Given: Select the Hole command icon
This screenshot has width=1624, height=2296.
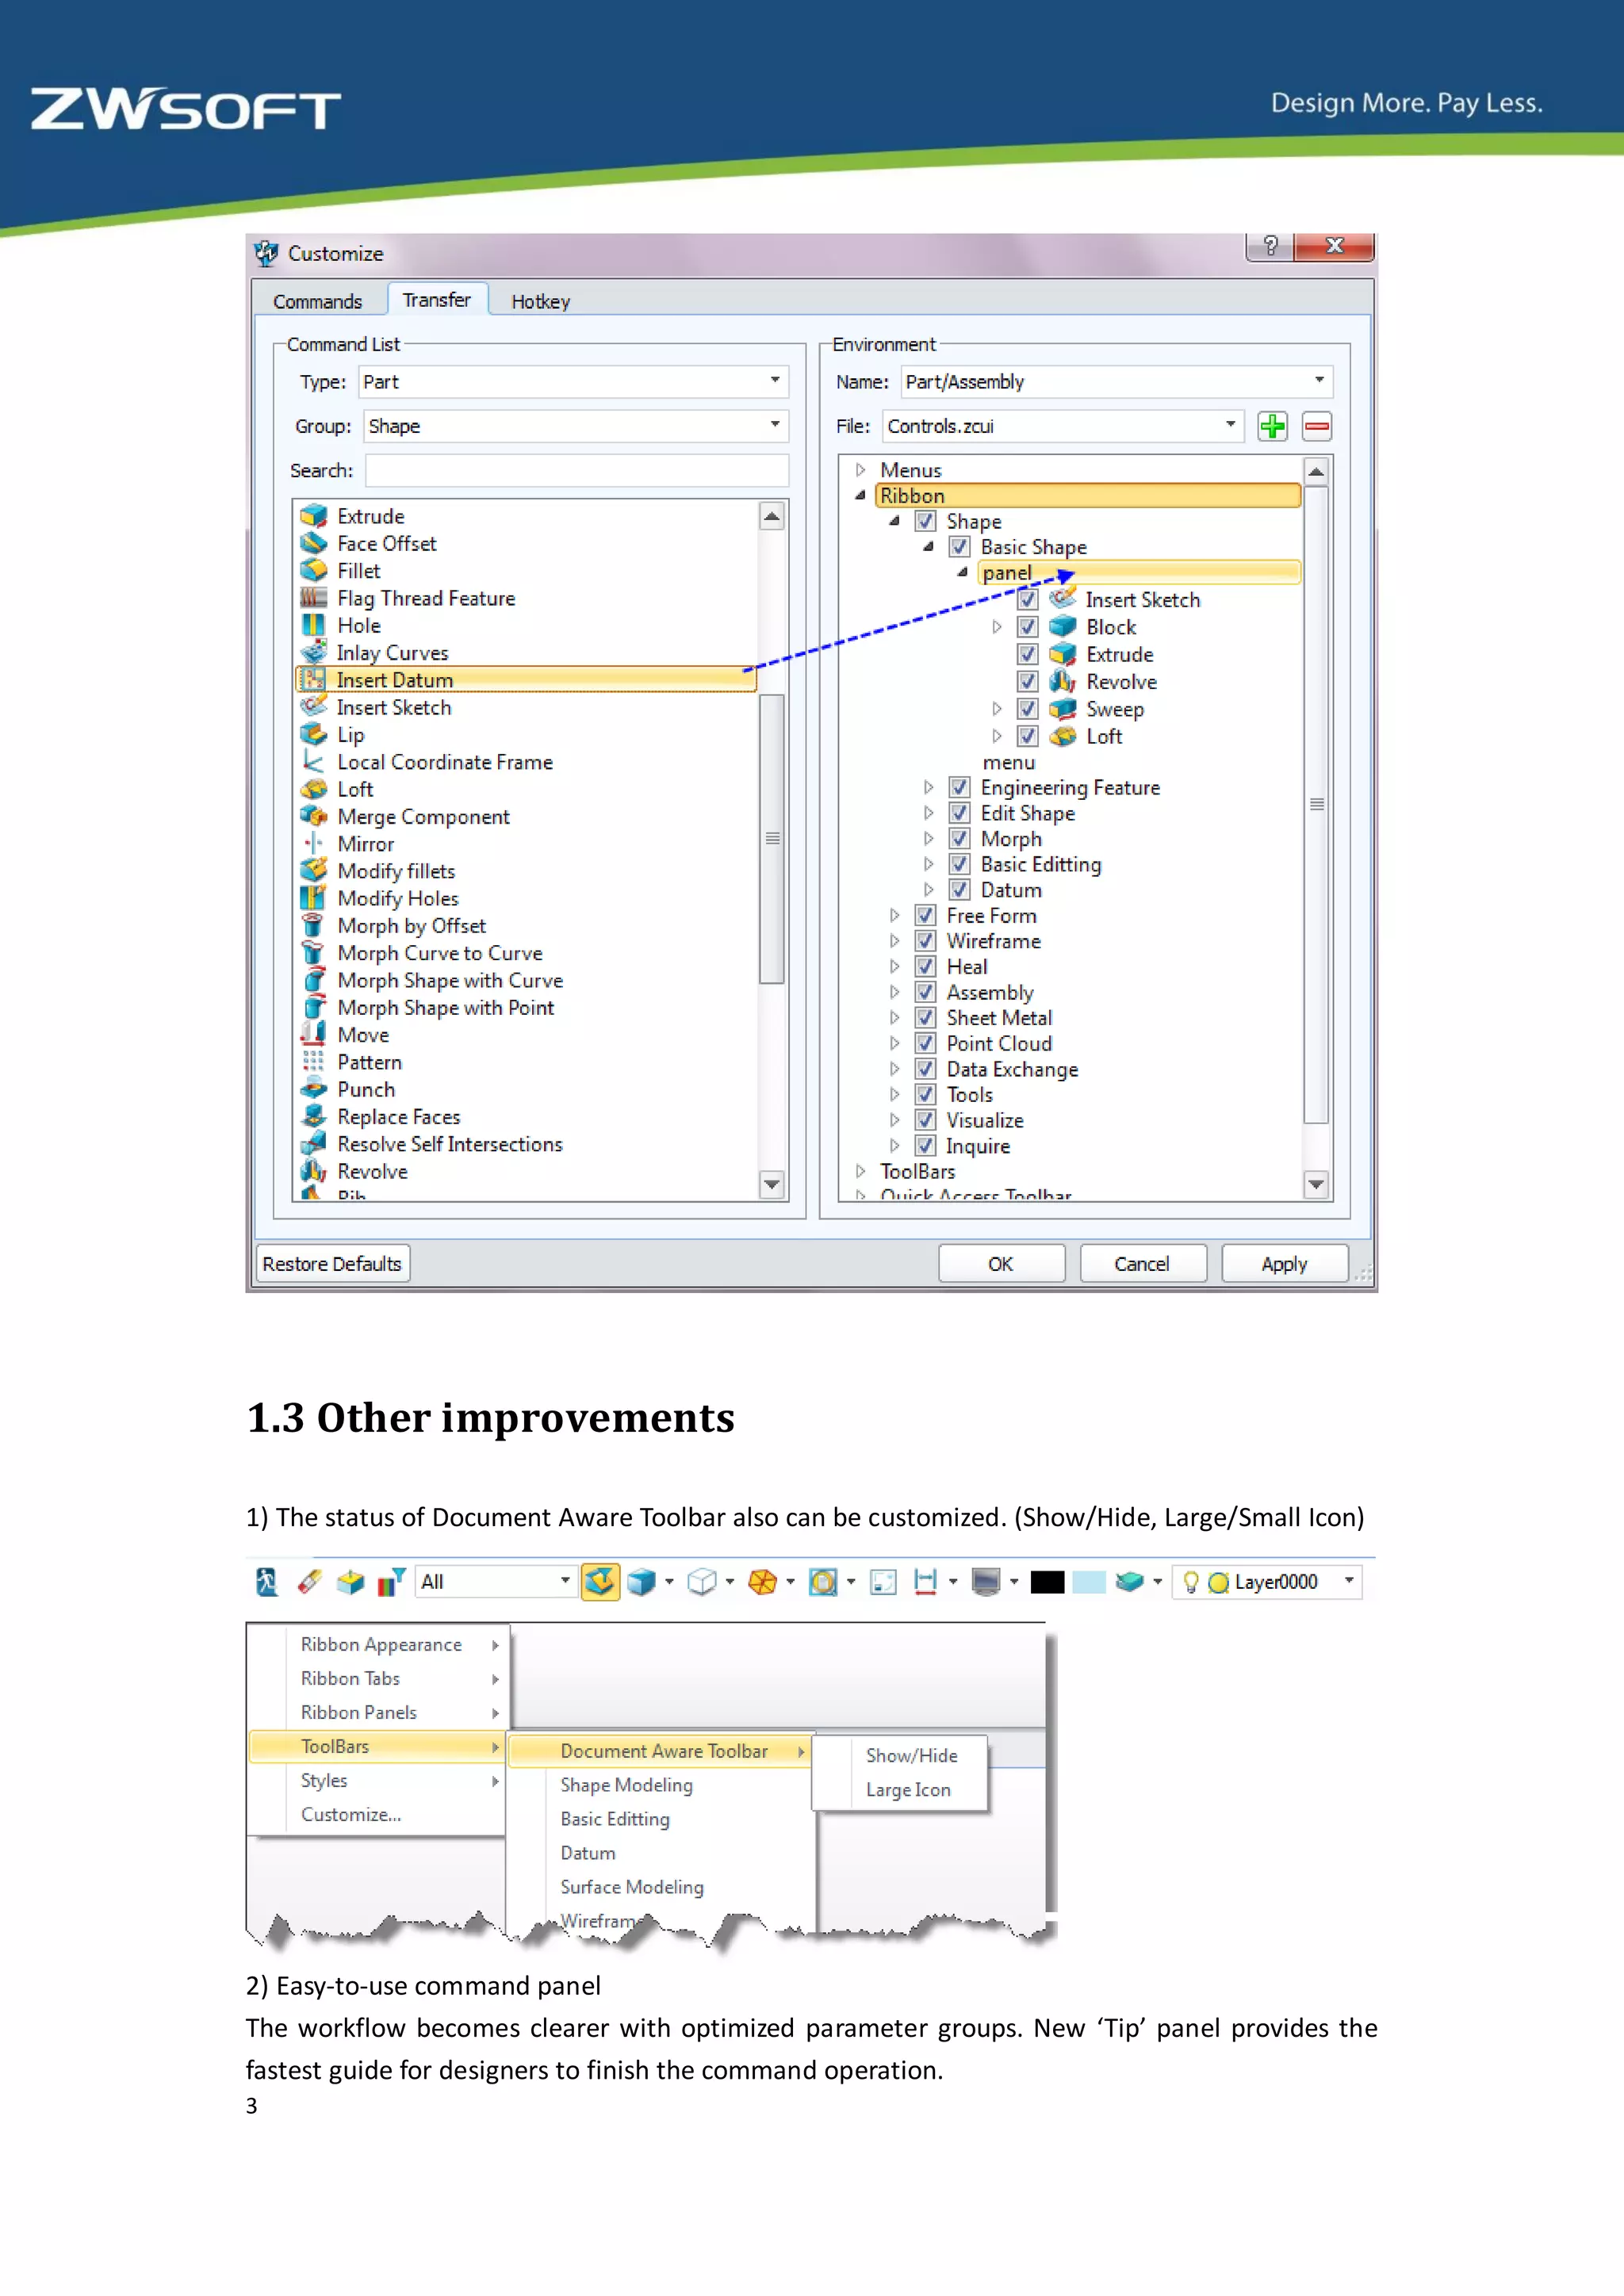Looking at the screenshot, I should point(314,625).
